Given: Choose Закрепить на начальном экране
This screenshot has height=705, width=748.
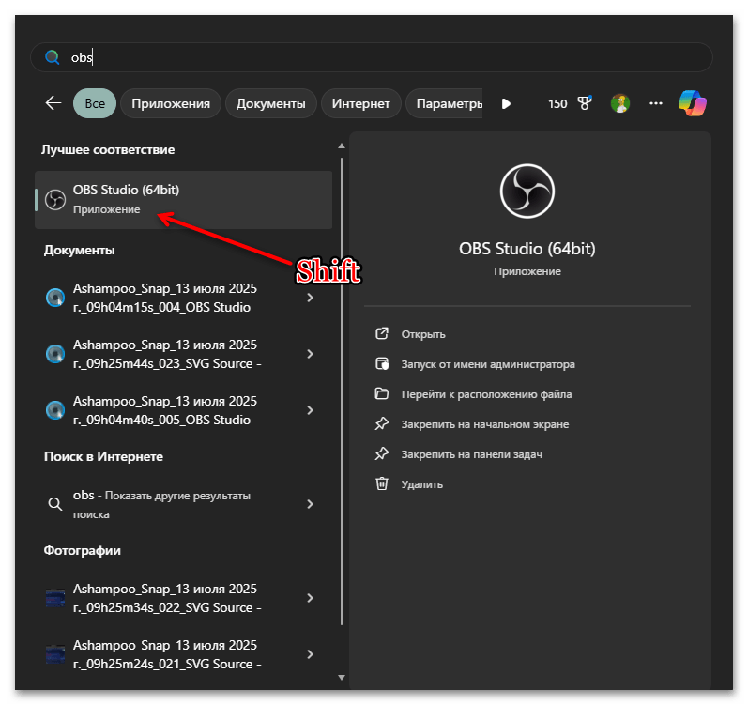Looking at the screenshot, I should pyautogui.click(x=485, y=424).
